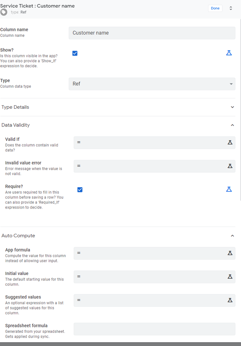The image size is (241, 346).
Task: Open Initial value flask icon
Action: [x=230, y=276]
